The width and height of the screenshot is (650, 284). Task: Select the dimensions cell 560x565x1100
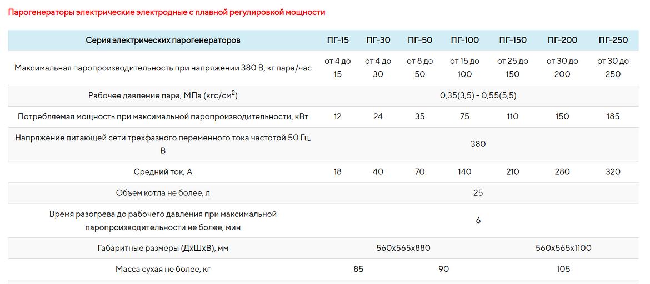563,248
